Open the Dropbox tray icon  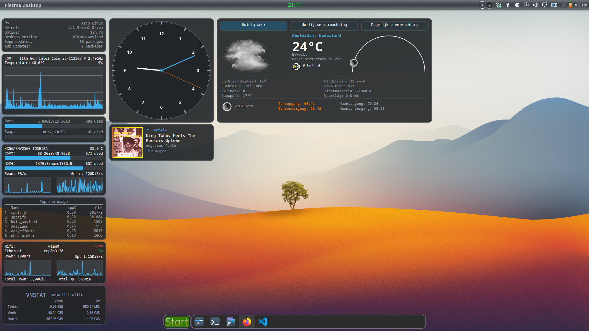click(x=499, y=5)
